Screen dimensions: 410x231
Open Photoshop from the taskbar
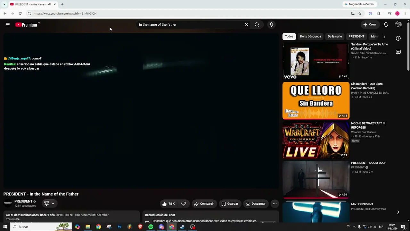tap(119, 227)
